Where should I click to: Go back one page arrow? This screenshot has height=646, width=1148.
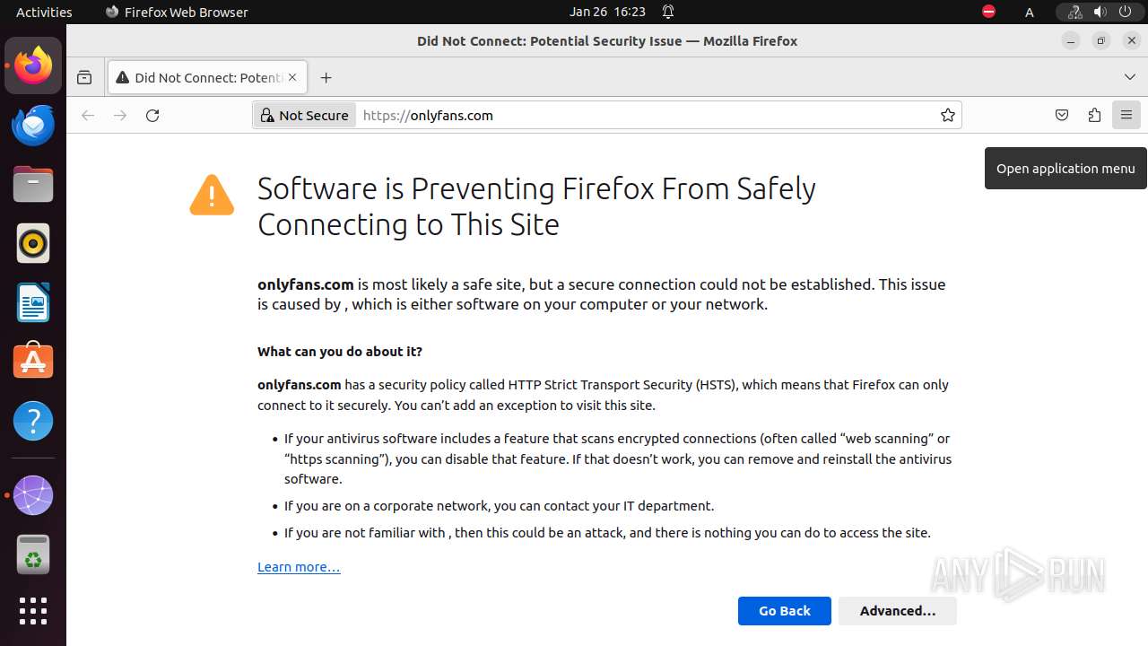click(88, 115)
